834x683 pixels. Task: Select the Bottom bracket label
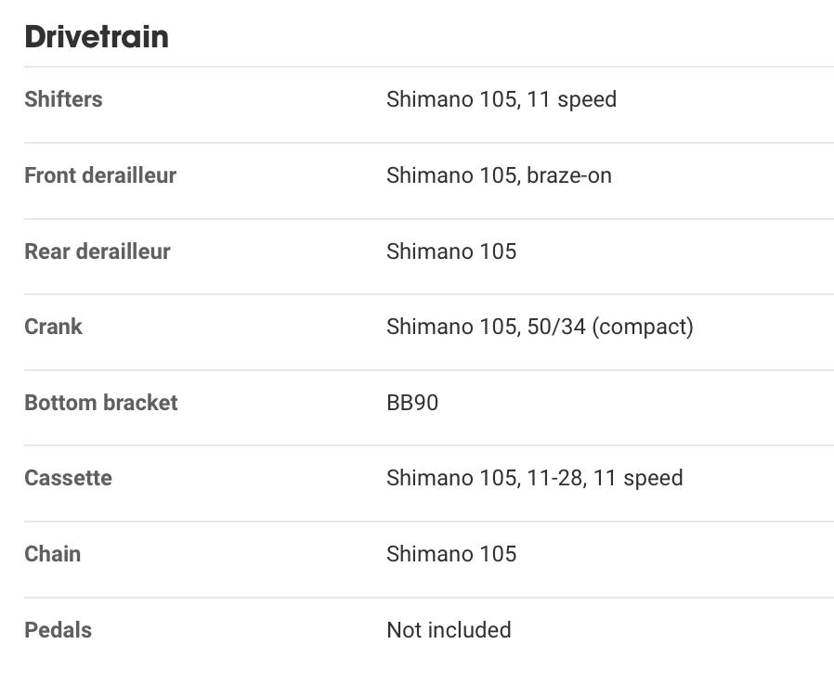(x=101, y=403)
